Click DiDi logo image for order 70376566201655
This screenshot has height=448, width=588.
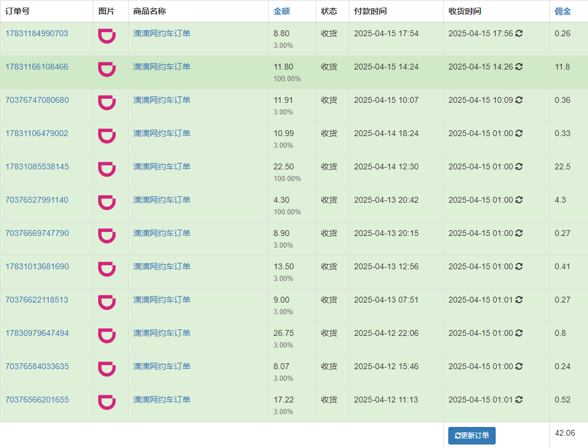[107, 402]
